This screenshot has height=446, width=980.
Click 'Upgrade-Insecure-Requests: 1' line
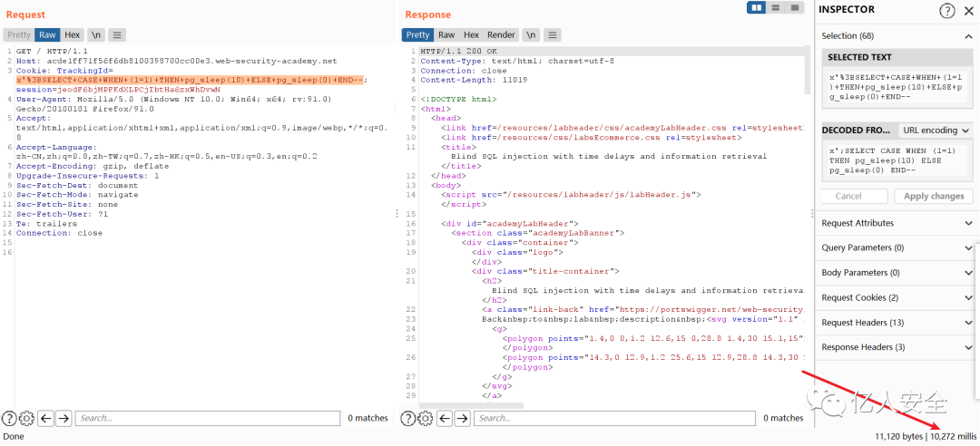coord(87,176)
